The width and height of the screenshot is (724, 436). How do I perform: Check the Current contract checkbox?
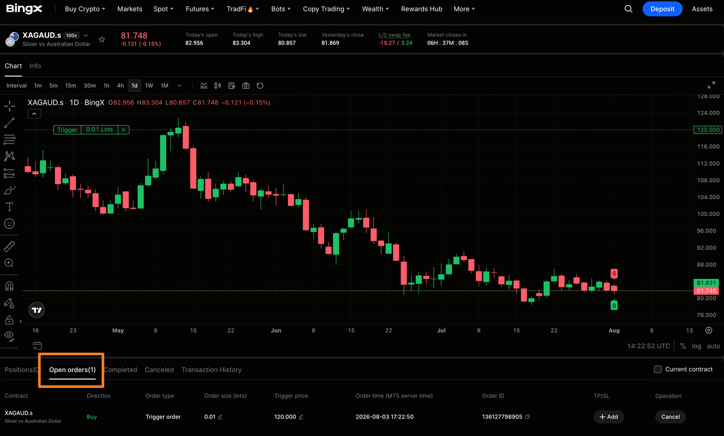pos(658,369)
